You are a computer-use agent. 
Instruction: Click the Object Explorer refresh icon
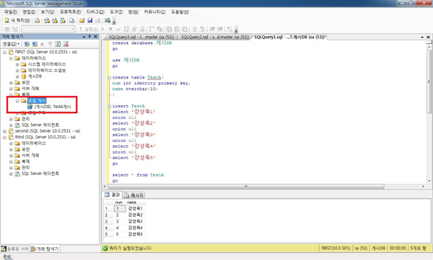(58, 44)
